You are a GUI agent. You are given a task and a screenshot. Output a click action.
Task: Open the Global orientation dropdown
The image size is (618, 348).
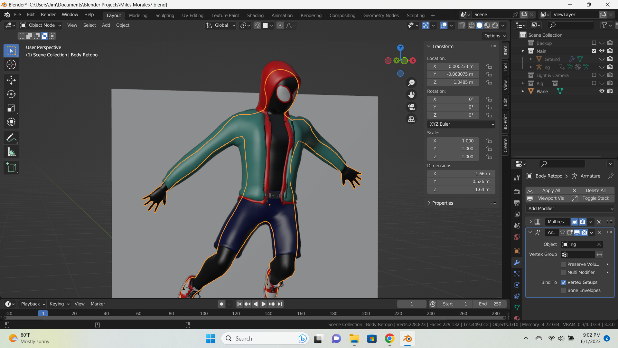[x=220, y=25]
